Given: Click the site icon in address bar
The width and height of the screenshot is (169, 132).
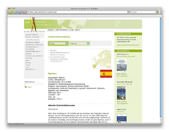Looking at the screenshot, I should point(28,12).
